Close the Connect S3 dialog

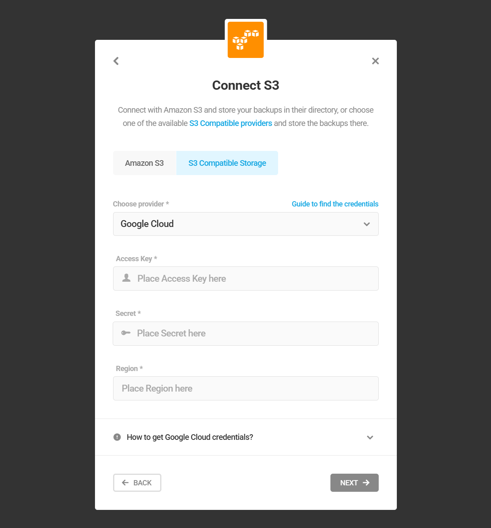[375, 61]
